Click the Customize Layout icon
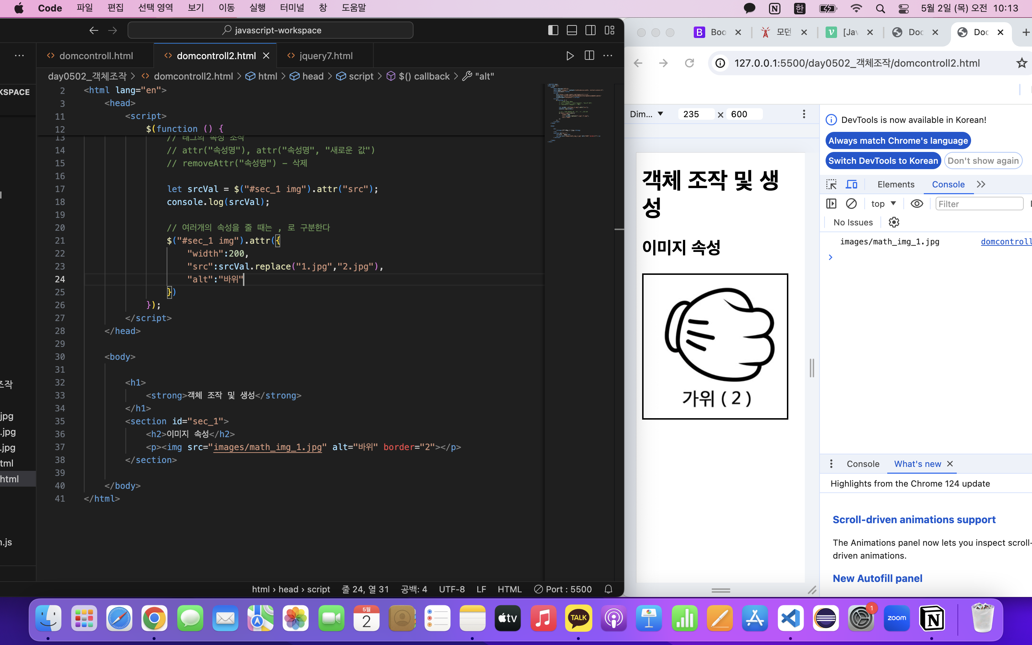Screen dimensions: 1032x645 610,30
